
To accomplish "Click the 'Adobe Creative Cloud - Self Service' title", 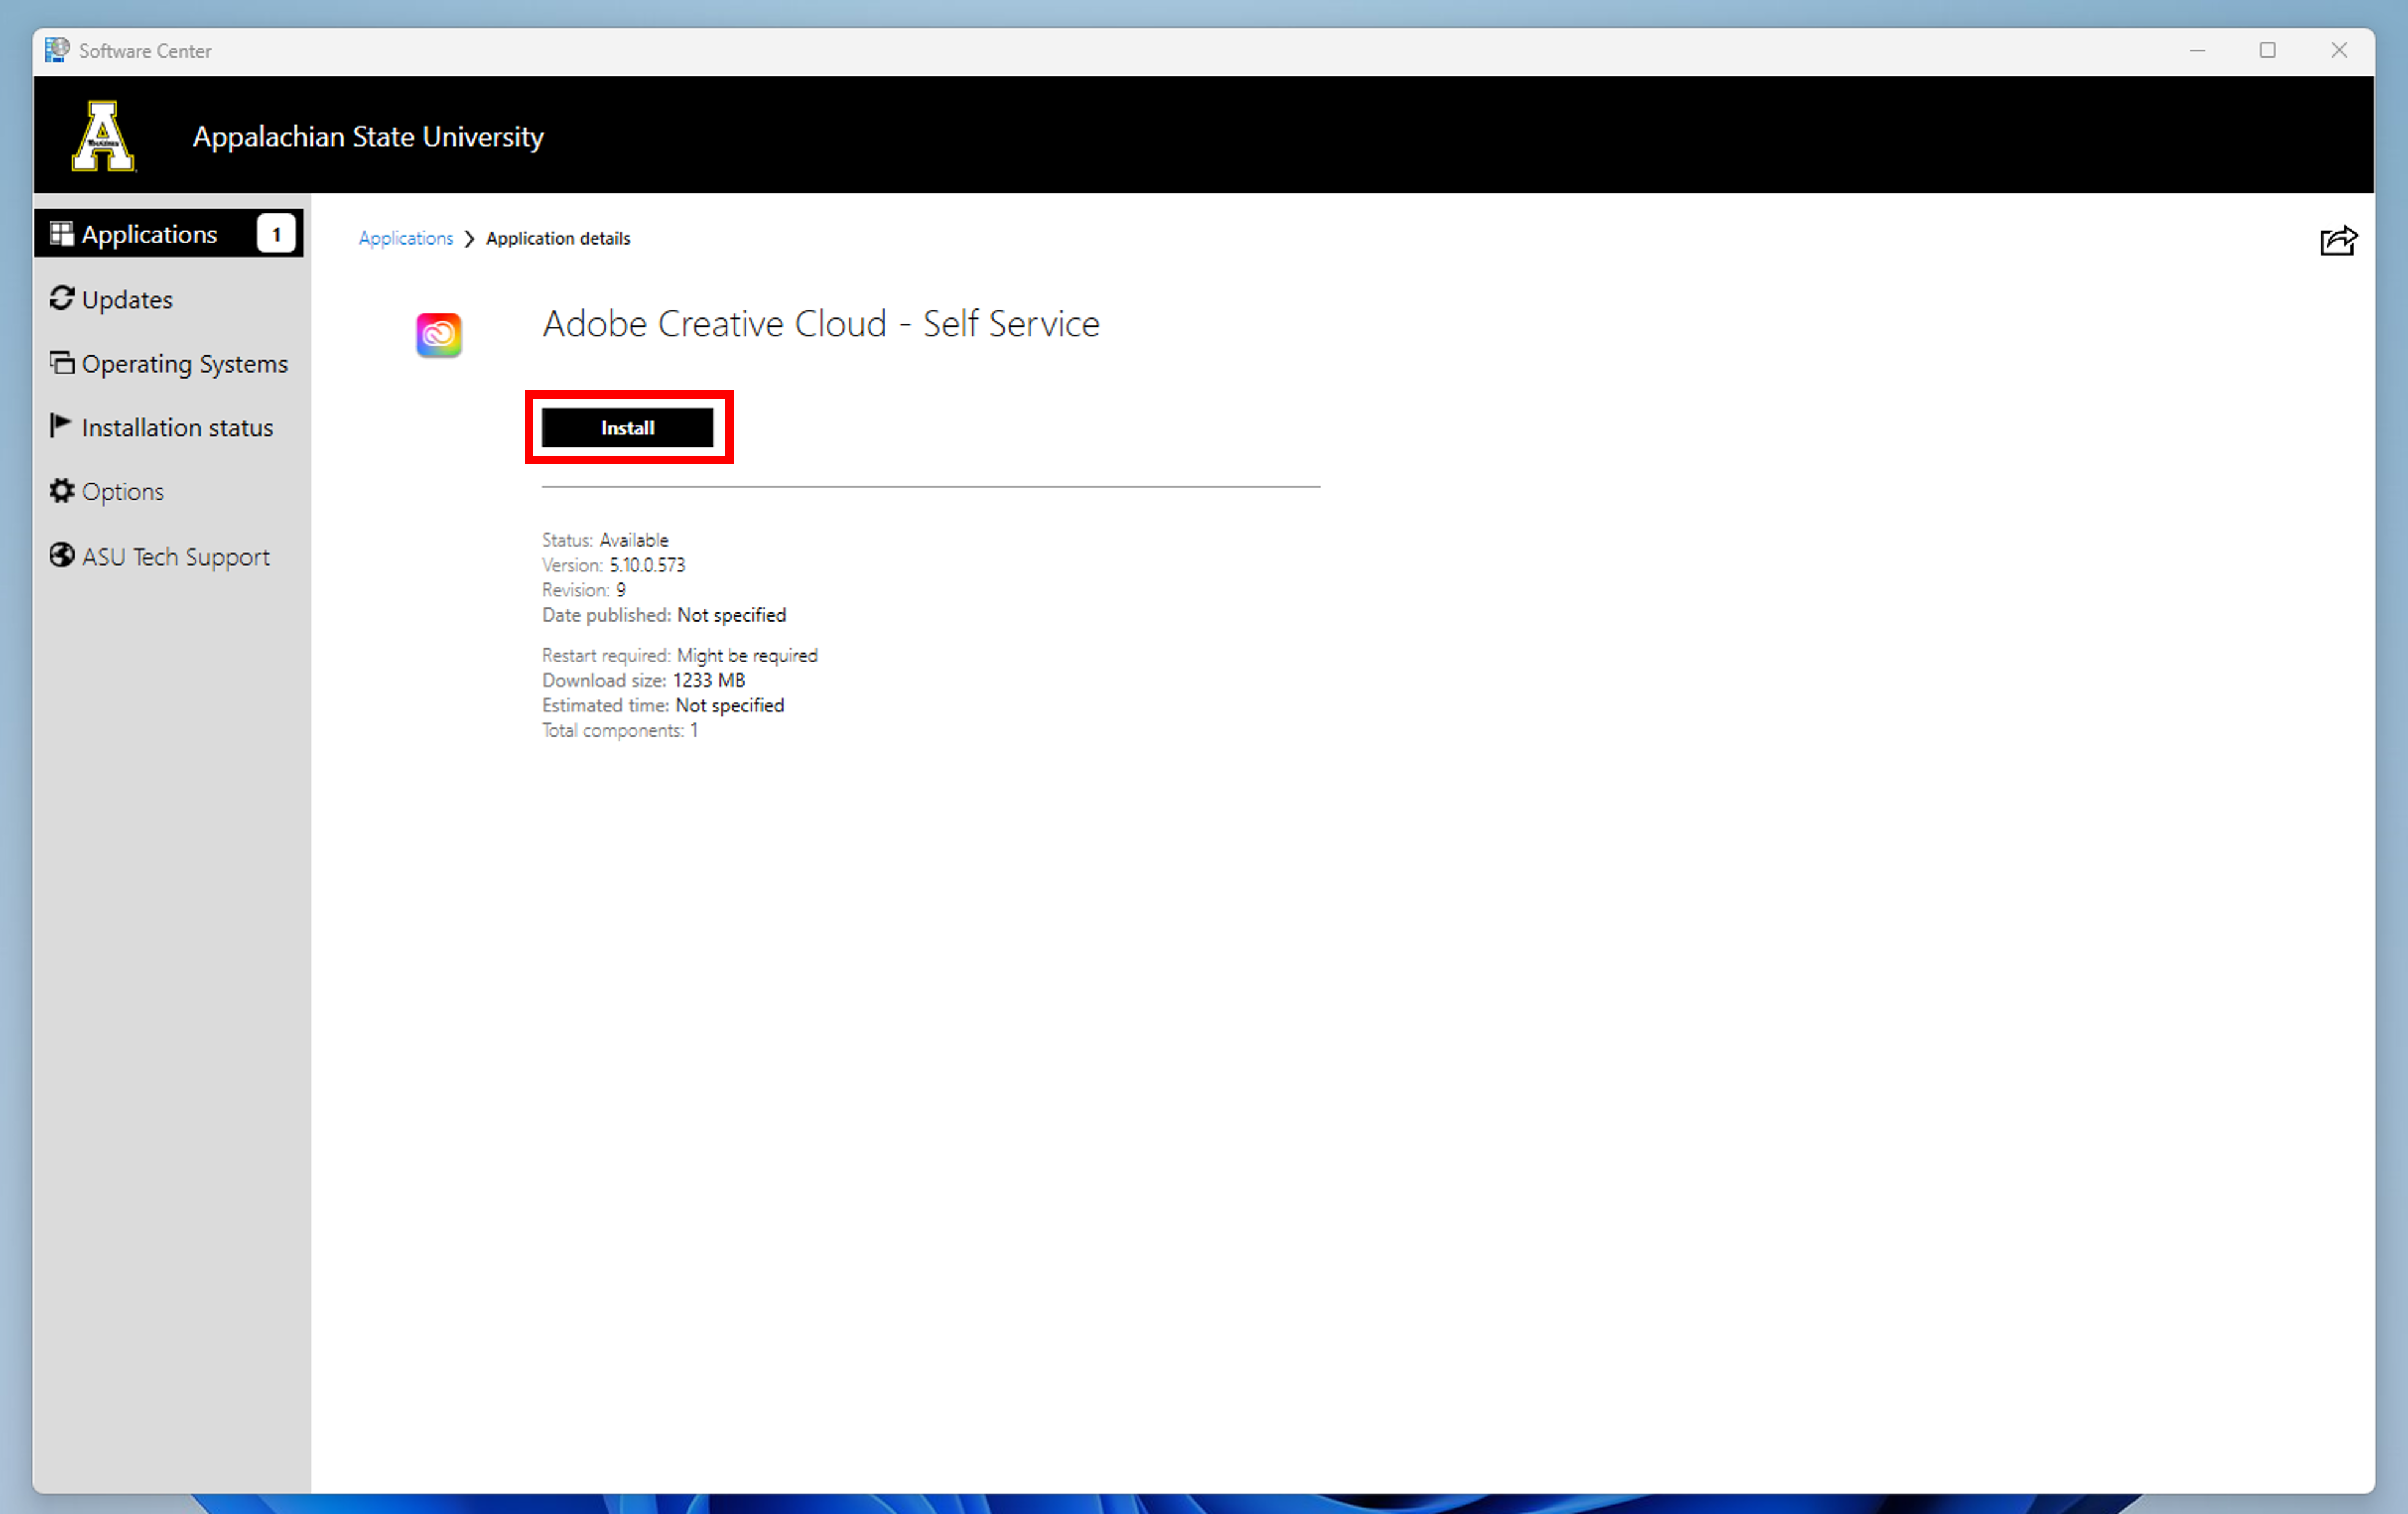I will (821, 324).
